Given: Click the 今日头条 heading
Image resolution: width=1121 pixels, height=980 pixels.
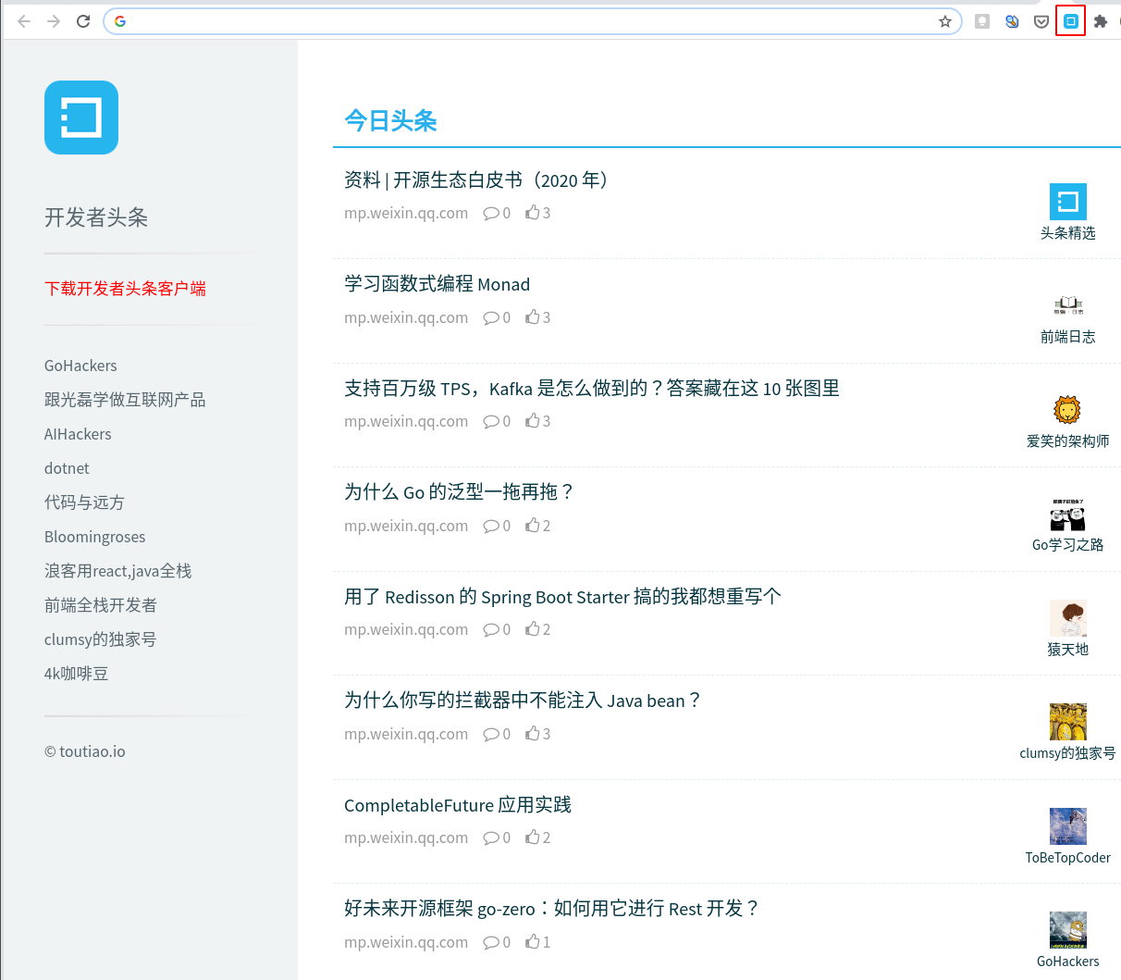Looking at the screenshot, I should click(x=390, y=121).
